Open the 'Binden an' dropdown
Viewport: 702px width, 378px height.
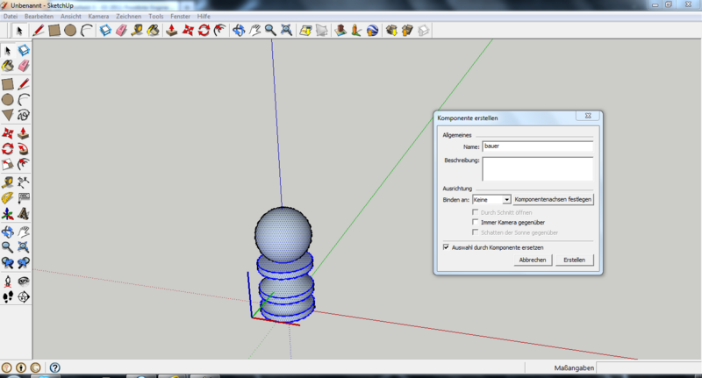pyautogui.click(x=506, y=200)
